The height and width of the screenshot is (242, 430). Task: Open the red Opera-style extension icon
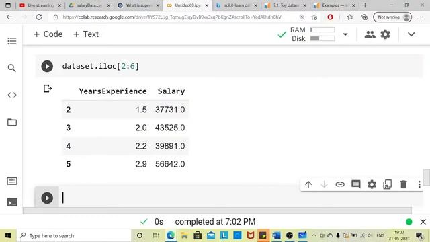[330, 17]
